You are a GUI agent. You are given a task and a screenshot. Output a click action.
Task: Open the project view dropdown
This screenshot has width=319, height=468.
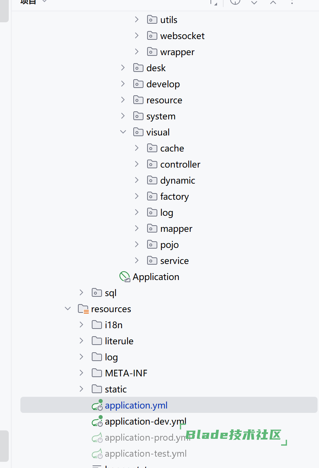click(x=44, y=1)
